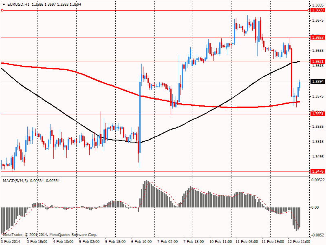Click the red 1.3551 price level tag
326x245 pixels.
(318, 114)
